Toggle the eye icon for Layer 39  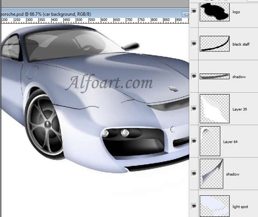coord(194,108)
